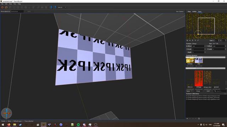Open Firefox from the taskbar

tap(9, 125)
